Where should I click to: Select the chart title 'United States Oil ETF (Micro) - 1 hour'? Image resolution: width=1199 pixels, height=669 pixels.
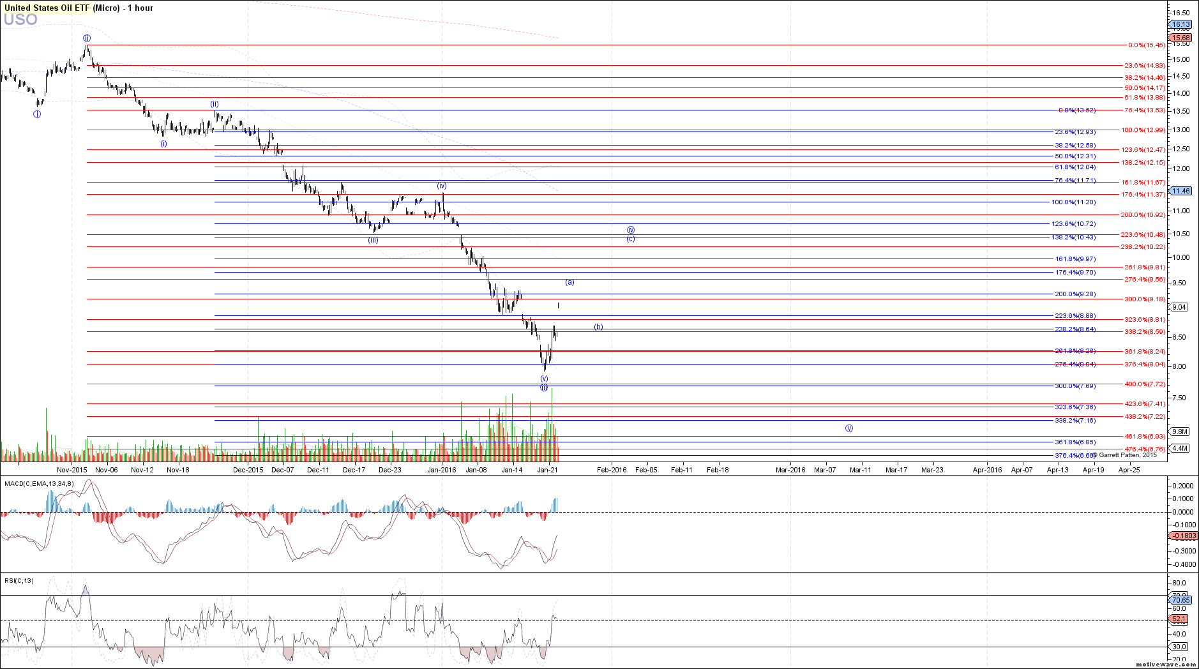point(79,8)
